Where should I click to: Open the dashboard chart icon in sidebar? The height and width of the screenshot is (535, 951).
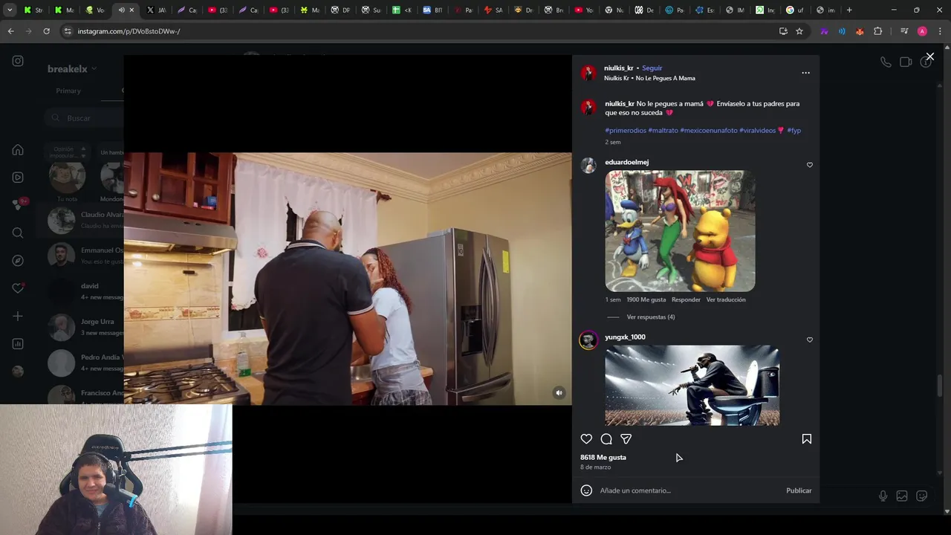tap(18, 343)
